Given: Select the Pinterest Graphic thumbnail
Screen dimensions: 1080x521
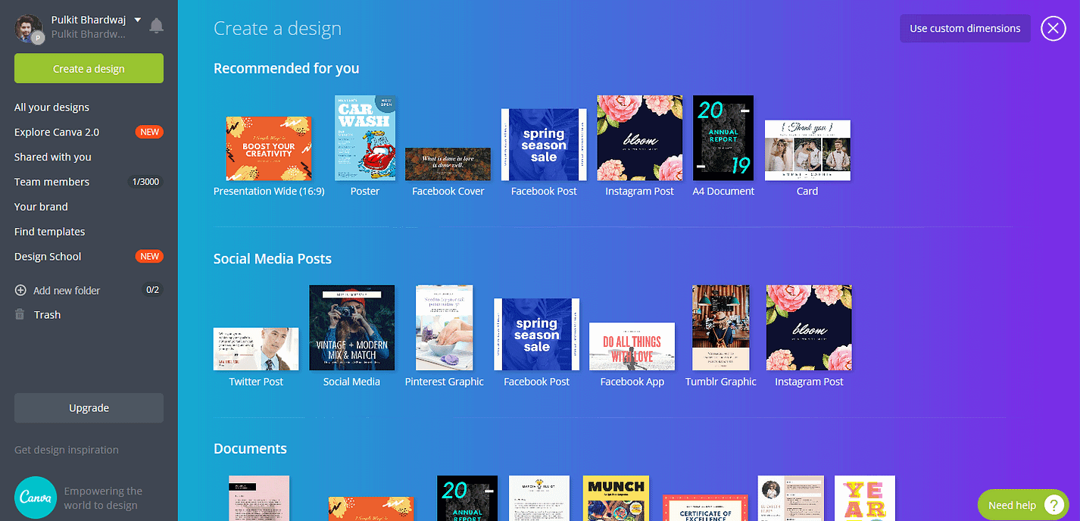Looking at the screenshot, I should 445,328.
